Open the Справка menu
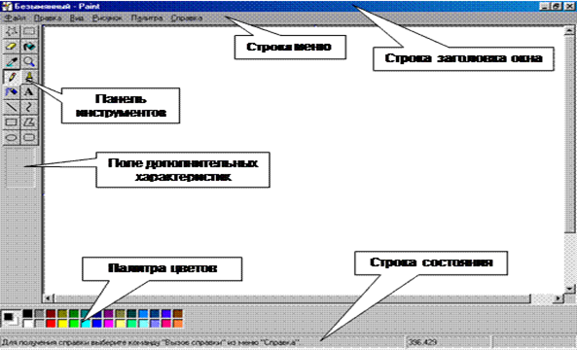577x350 pixels. point(187,17)
